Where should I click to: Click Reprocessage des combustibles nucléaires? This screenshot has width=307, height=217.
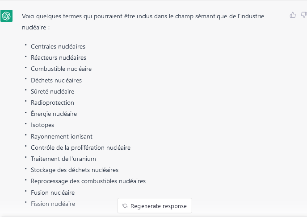[x=88, y=181]
